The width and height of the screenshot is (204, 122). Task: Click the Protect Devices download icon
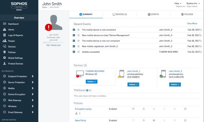click(x=5, y=63)
